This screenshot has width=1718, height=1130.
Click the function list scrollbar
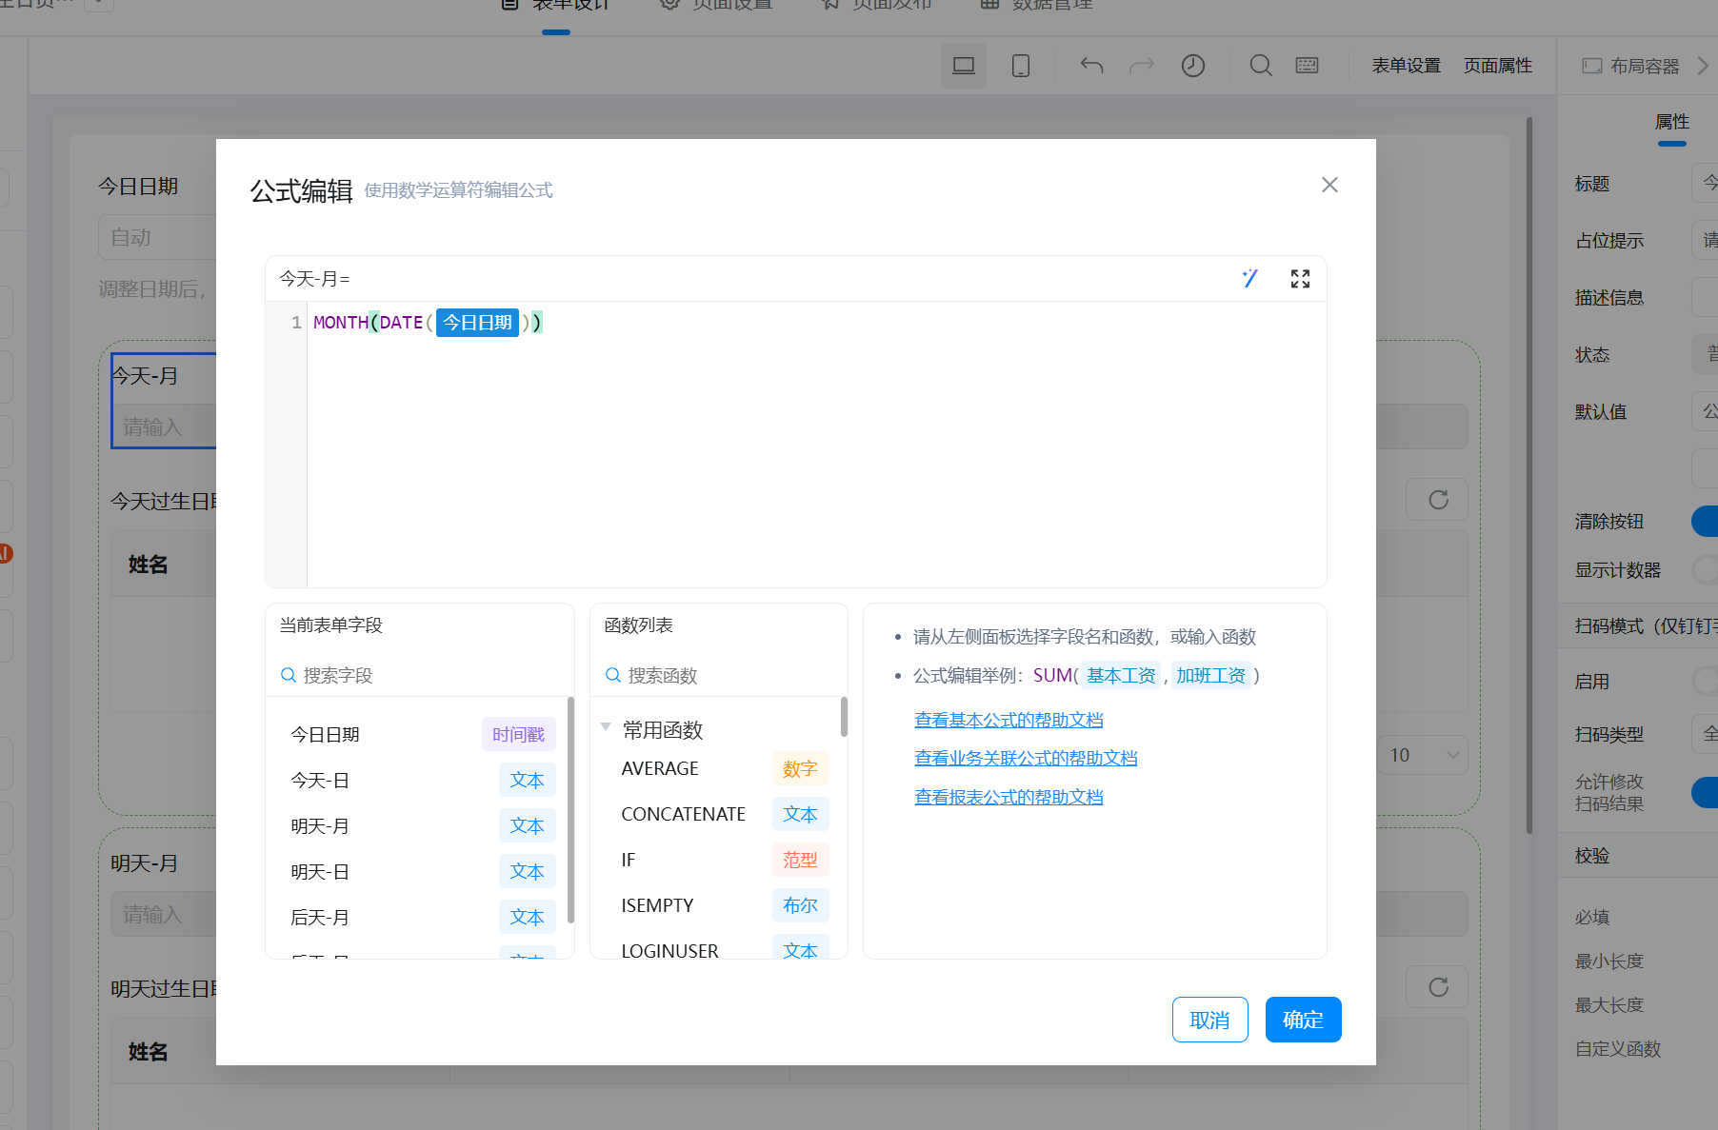[x=844, y=717]
